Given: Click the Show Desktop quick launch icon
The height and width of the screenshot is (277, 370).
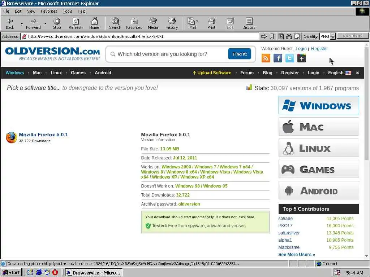Looking at the screenshot, I should [30, 273].
